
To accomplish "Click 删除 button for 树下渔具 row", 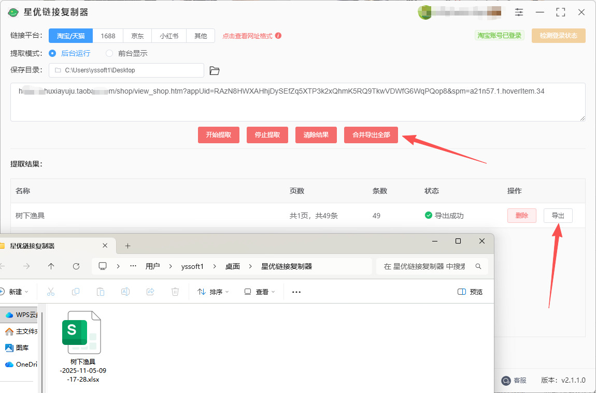I will (x=522, y=216).
